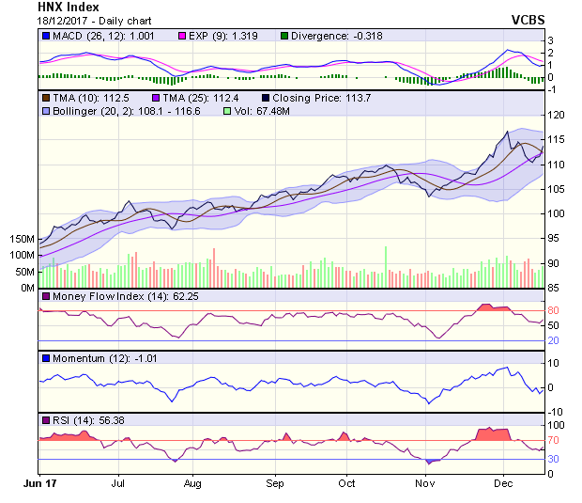The image size is (582, 503).
Task: Click the Closing Price legend swatch
Action: (266, 97)
